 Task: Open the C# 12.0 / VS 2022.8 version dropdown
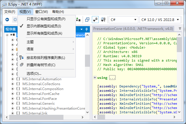tap(161, 20)
